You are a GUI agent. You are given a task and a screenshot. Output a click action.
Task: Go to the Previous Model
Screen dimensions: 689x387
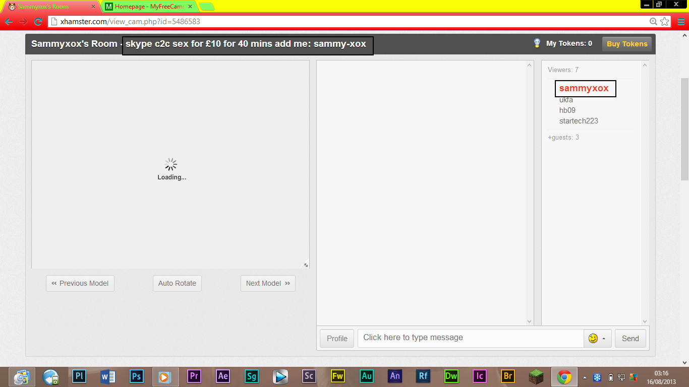click(80, 283)
